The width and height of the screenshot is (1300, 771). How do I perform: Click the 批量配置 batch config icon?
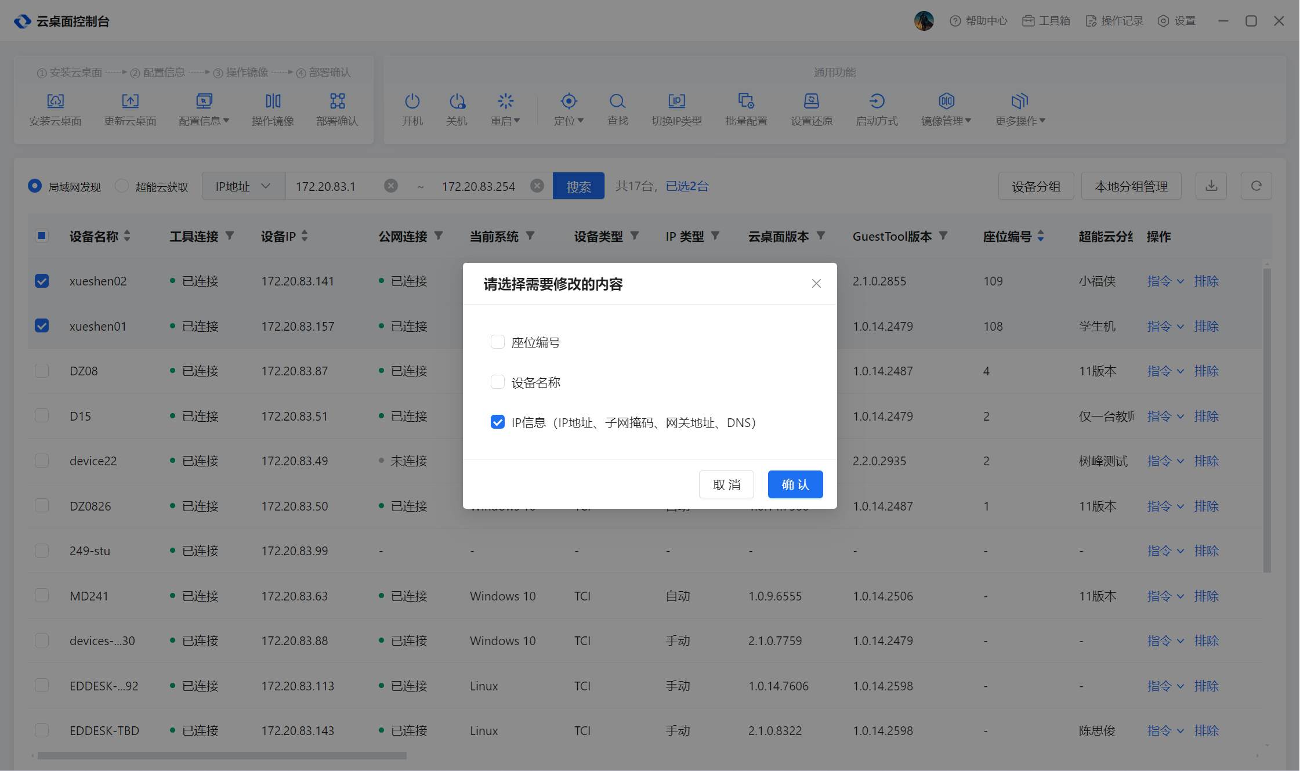click(x=746, y=102)
